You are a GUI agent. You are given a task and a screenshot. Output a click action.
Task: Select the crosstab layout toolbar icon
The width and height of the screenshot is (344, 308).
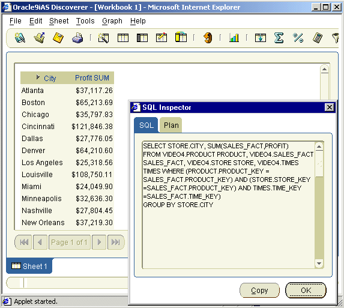(142, 38)
